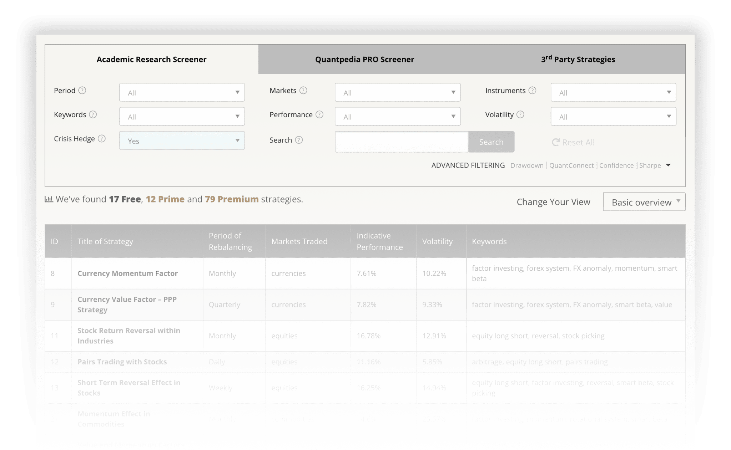This screenshot has width=731, height=450.
Task: Open Stock Return Reversal within Industries
Action: coord(129,336)
